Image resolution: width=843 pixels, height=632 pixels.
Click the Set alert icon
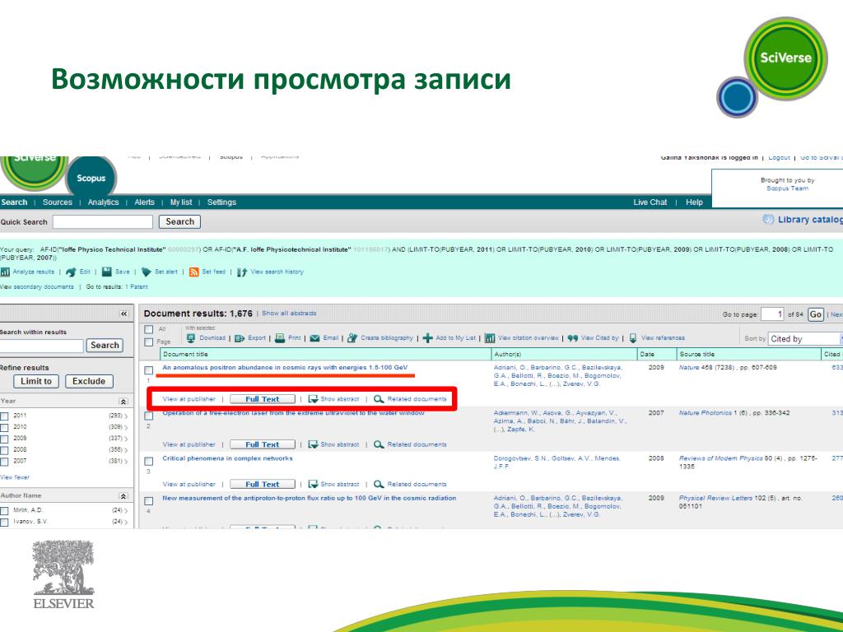(x=147, y=272)
